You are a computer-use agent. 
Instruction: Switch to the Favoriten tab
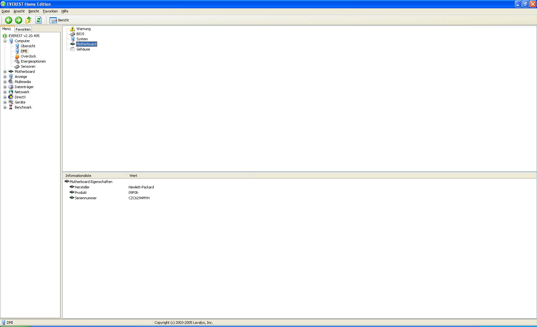(23, 29)
